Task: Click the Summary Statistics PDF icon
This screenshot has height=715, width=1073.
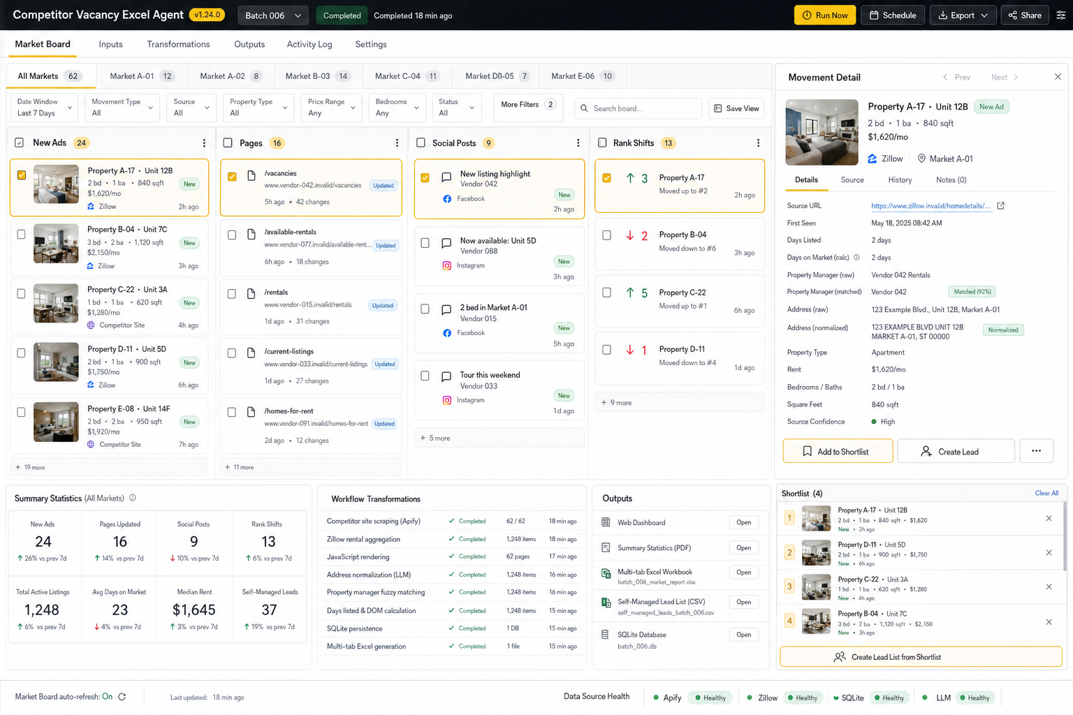Action: [x=606, y=547]
